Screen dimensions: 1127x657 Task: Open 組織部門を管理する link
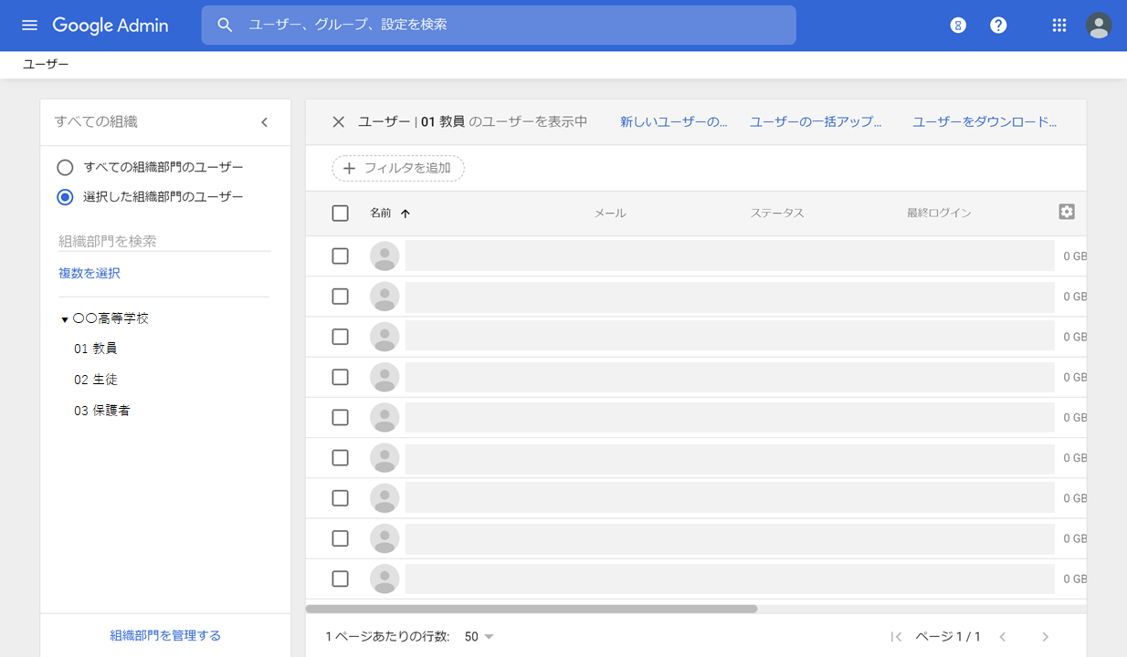click(x=165, y=636)
